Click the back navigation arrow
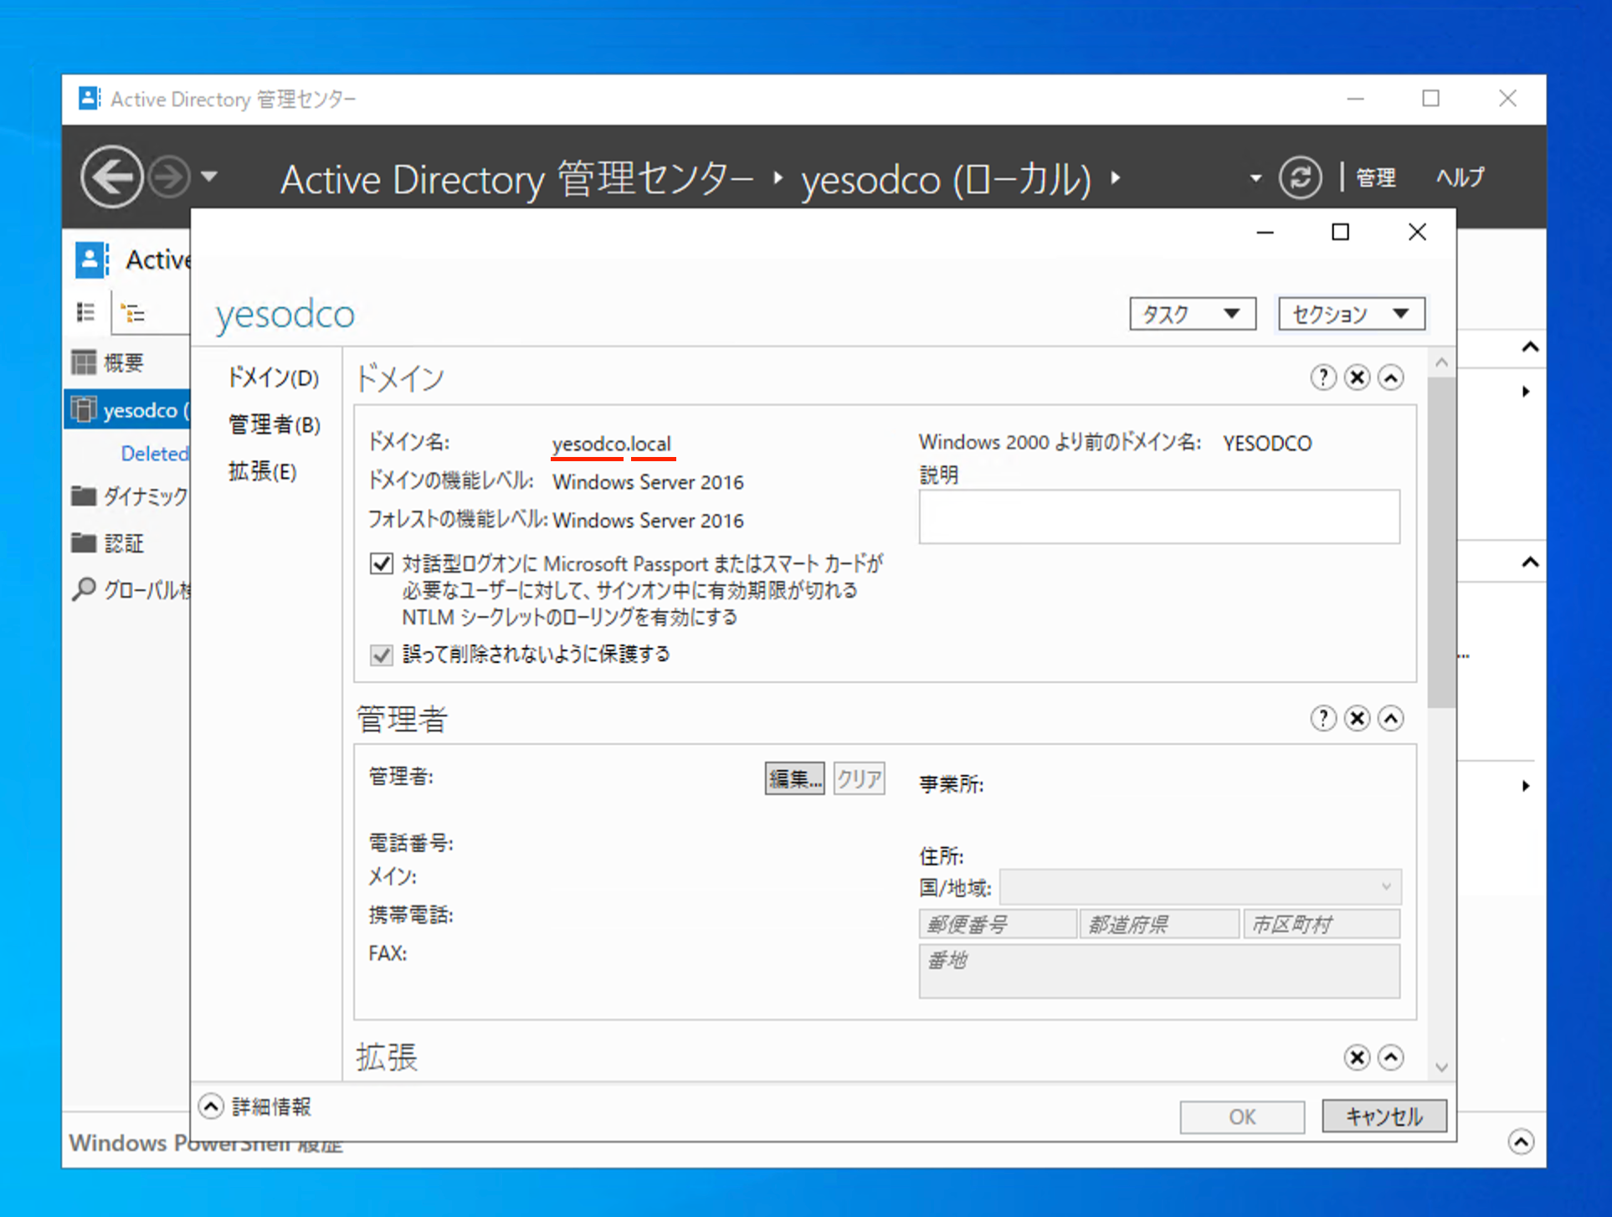The height and width of the screenshot is (1217, 1612). point(112,177)
